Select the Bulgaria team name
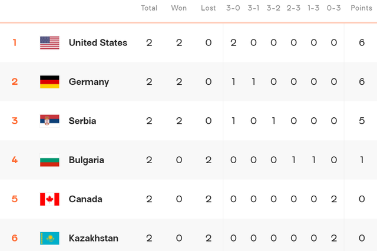The height and width of the screenshot is (251, 377). pos(87,160)
